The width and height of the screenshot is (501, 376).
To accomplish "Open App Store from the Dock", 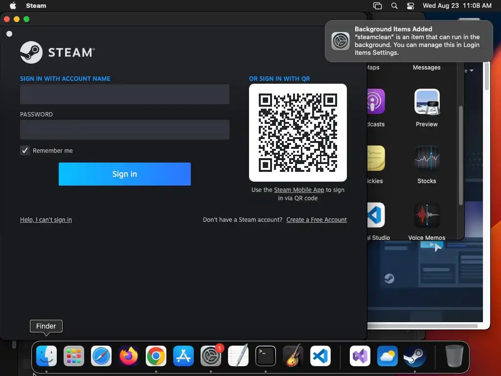I will (183, 356).
